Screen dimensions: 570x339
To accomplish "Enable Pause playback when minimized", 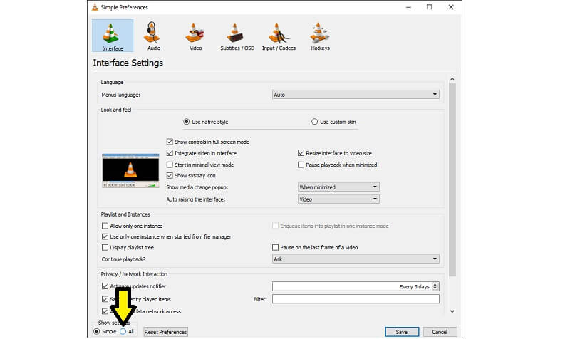I will click(301, 165).
